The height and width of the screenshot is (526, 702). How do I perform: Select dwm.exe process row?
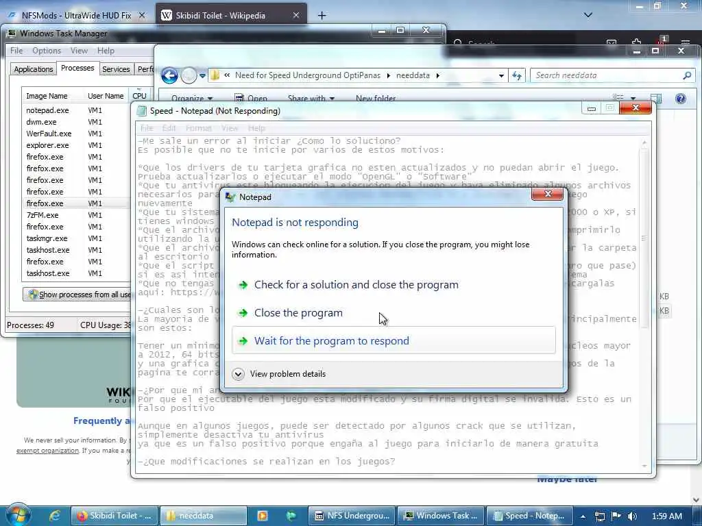point(76,122)
